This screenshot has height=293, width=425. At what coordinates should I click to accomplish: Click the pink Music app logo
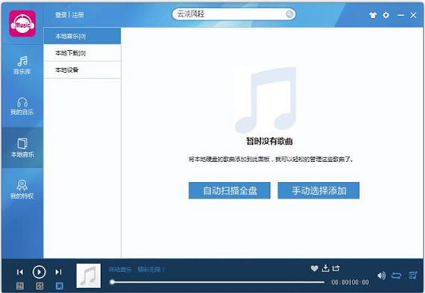point(22,24)
